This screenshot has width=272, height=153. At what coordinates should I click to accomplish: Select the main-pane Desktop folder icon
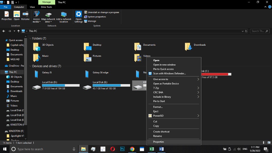point(87,47)
